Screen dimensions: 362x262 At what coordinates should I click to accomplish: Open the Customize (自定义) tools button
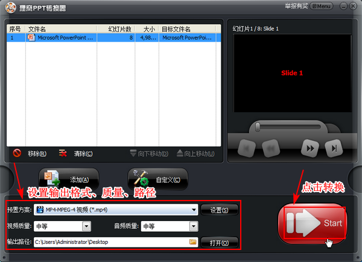click(157, 179)
